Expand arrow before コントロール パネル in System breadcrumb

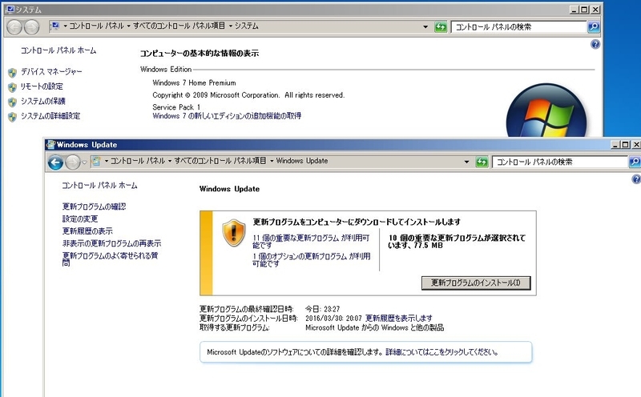(x=65, y=26)
